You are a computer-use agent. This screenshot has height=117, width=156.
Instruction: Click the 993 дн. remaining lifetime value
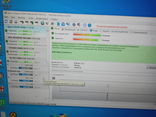[x=77, y=65]
